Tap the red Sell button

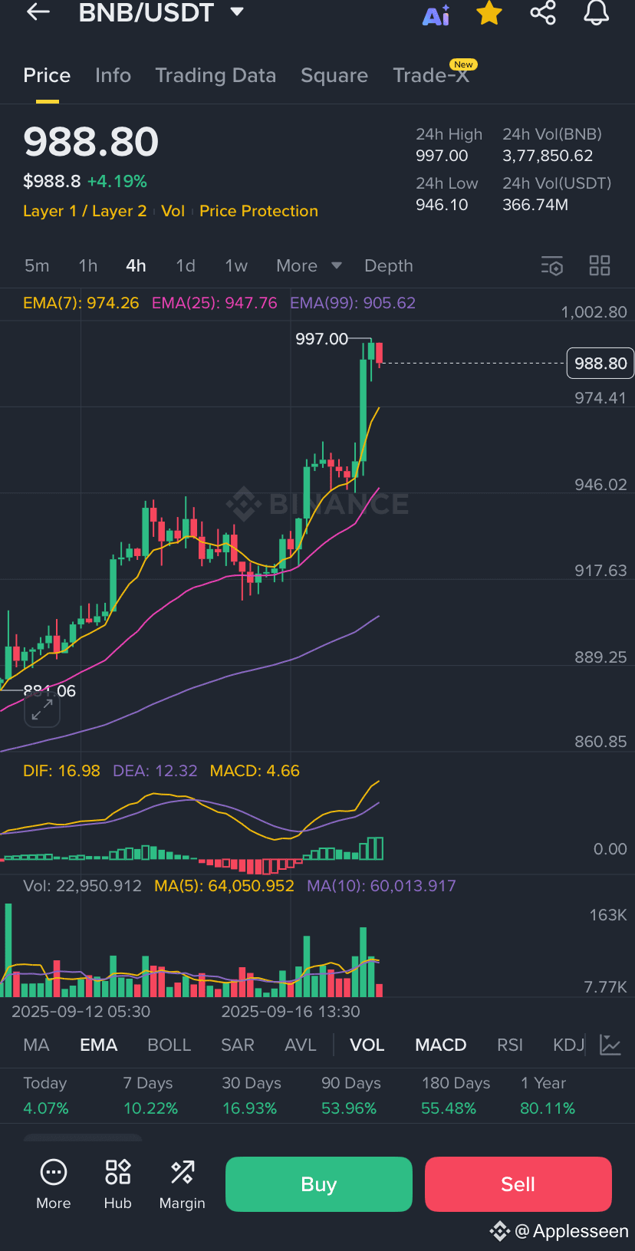pos(518,1184)
